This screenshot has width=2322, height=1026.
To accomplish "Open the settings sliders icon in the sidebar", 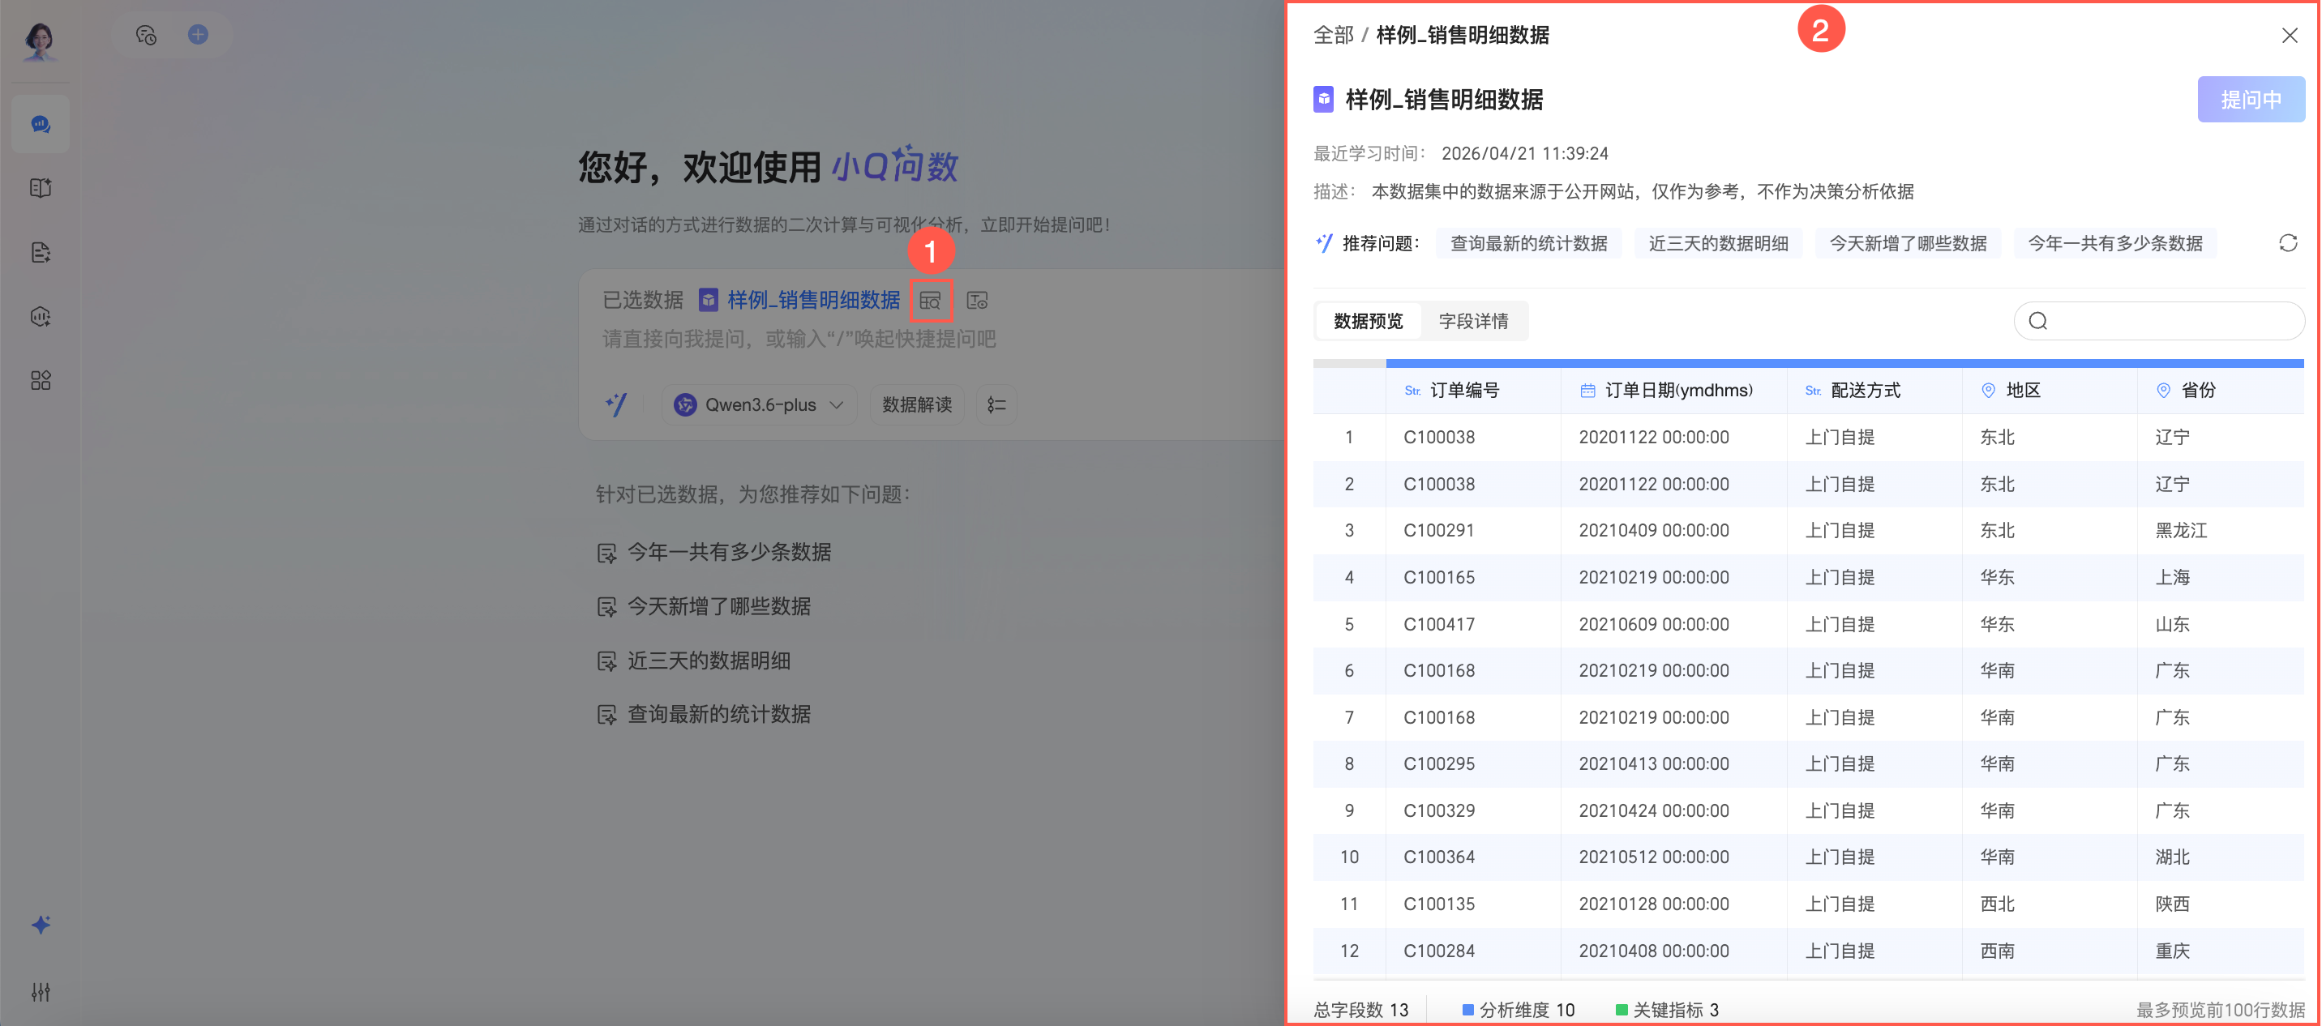I will (x=41, y=992).
